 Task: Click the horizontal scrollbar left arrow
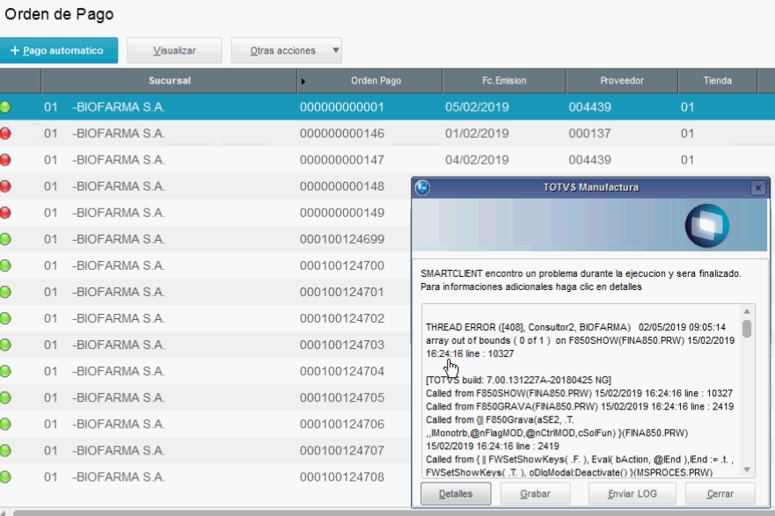[4, 512]
